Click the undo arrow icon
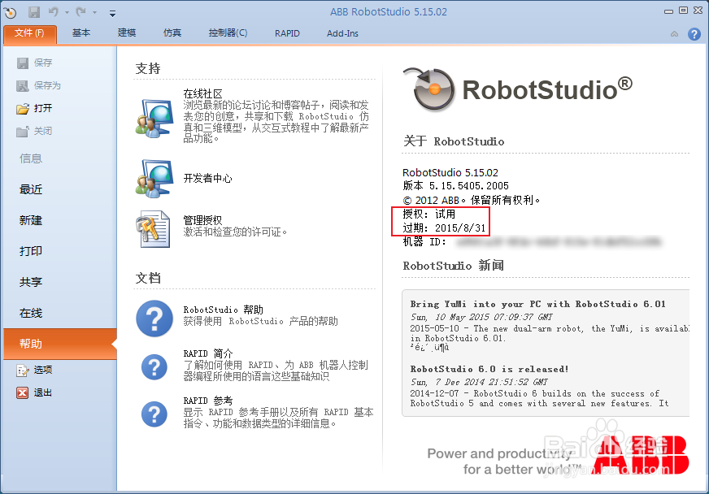This screenshot has width=709, height=494. (x=54, y=12)
